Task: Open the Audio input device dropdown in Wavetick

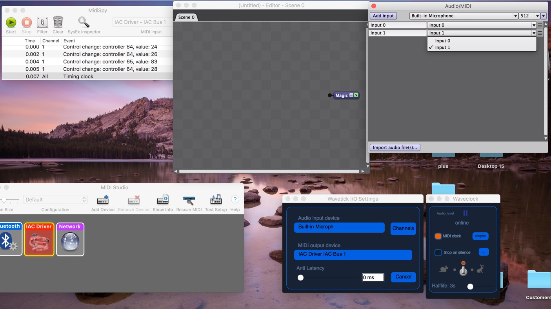Action: tap(339, 227)
